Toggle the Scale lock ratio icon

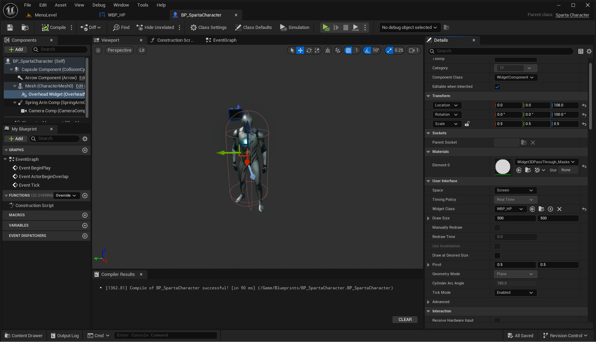coord(467,124)
